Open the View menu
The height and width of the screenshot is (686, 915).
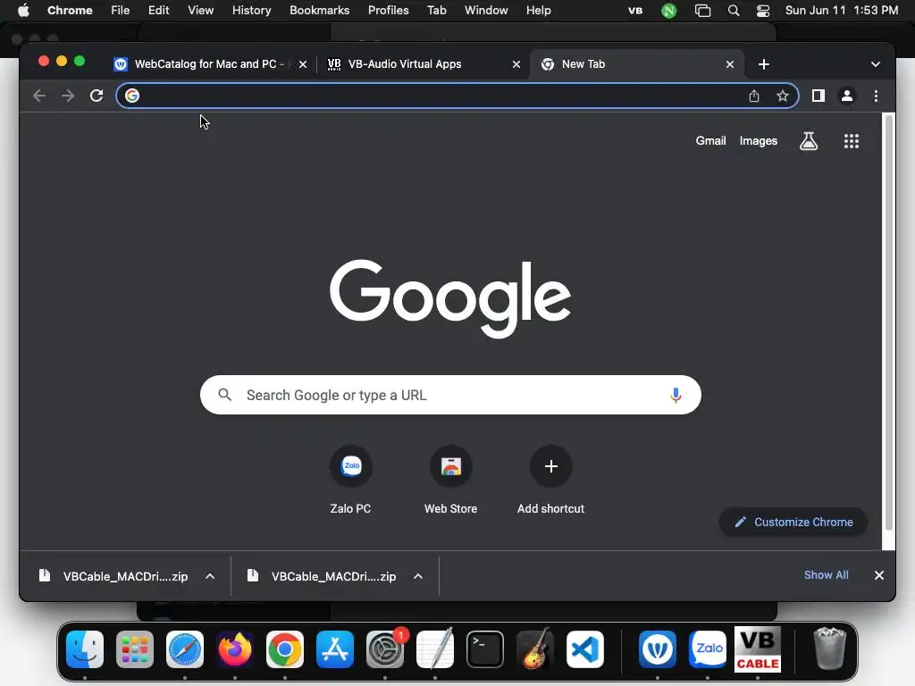[201, 11]
